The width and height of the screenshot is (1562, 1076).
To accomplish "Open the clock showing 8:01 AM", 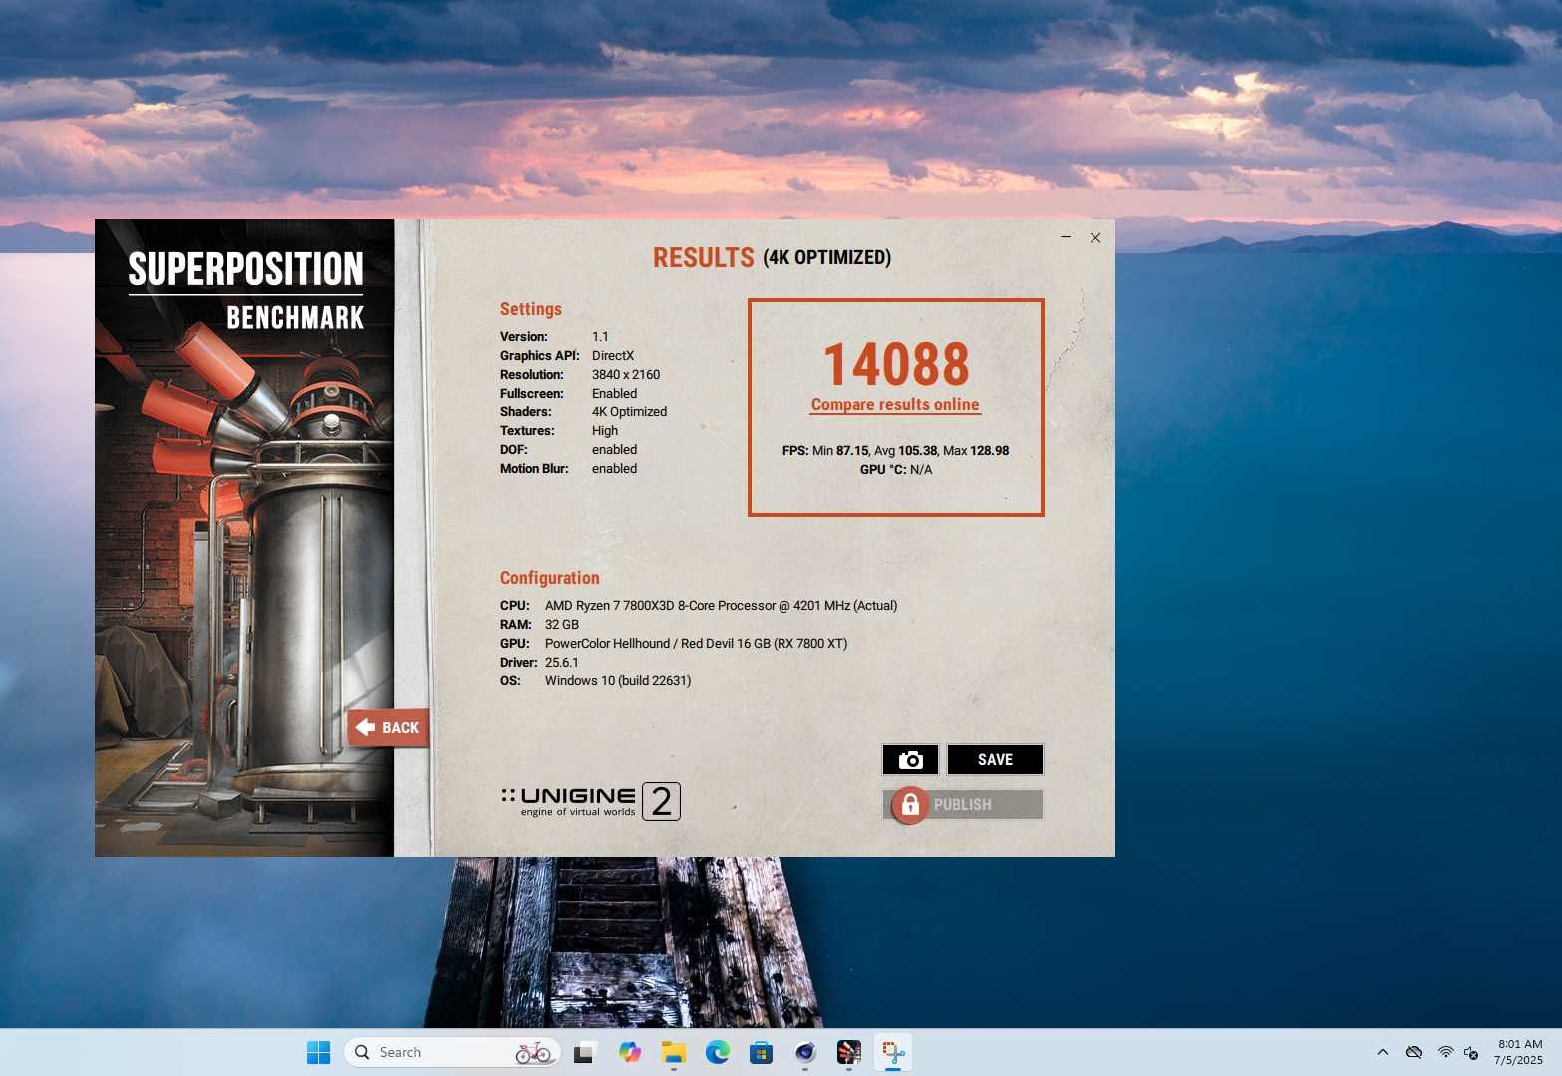I will 1518,1052.
